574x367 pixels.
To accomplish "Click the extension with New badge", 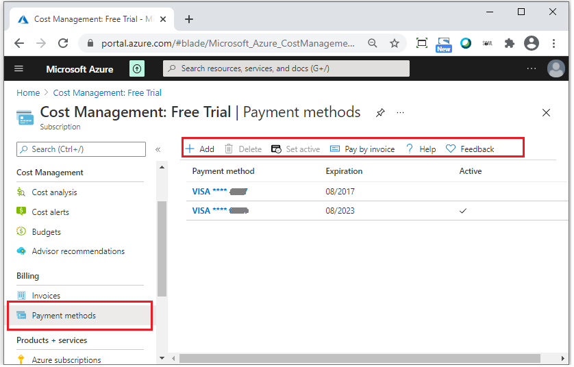I will (x=445, y=45).
